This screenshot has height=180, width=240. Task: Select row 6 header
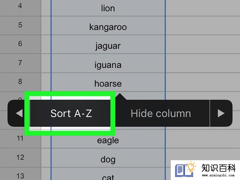click(x=20, y=45)
